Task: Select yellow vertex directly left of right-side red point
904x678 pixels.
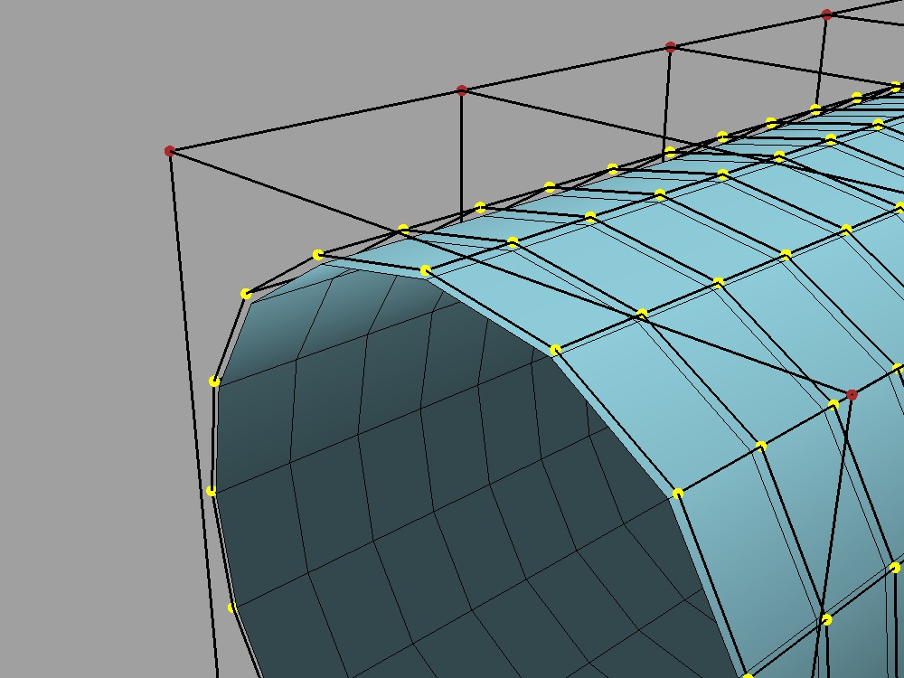Action: point(833,405)
